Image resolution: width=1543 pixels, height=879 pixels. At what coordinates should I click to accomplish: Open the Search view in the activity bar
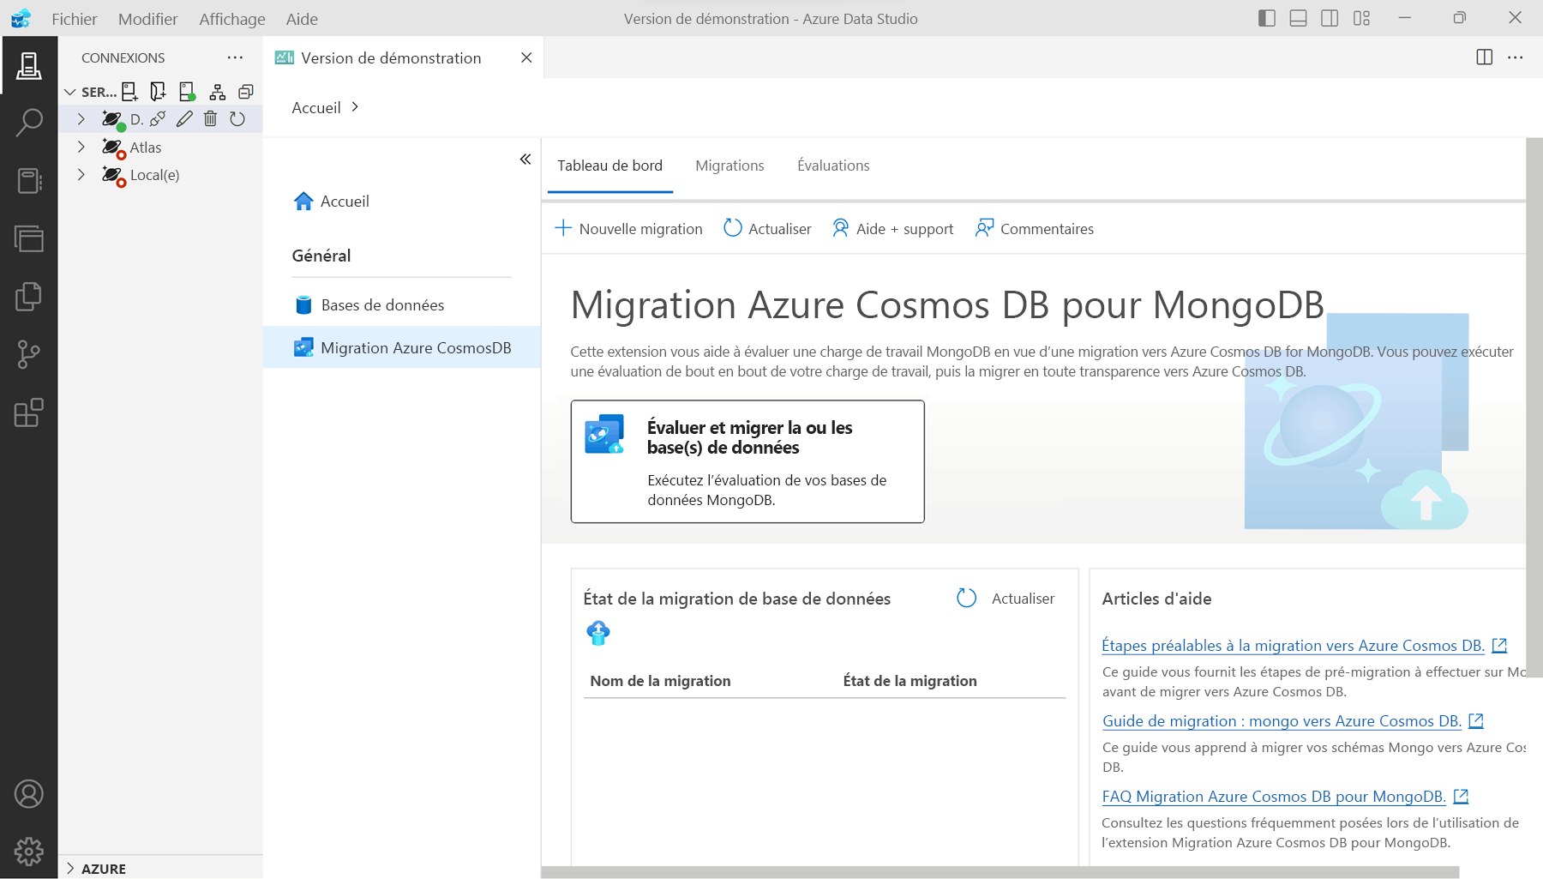[x=29, y=123]
